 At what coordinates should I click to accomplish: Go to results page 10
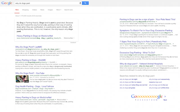(156, 100)
